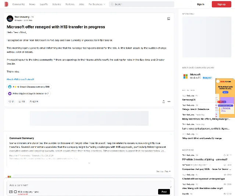Open the Community nav item
The image size is (235, 196).
[18, 4]
